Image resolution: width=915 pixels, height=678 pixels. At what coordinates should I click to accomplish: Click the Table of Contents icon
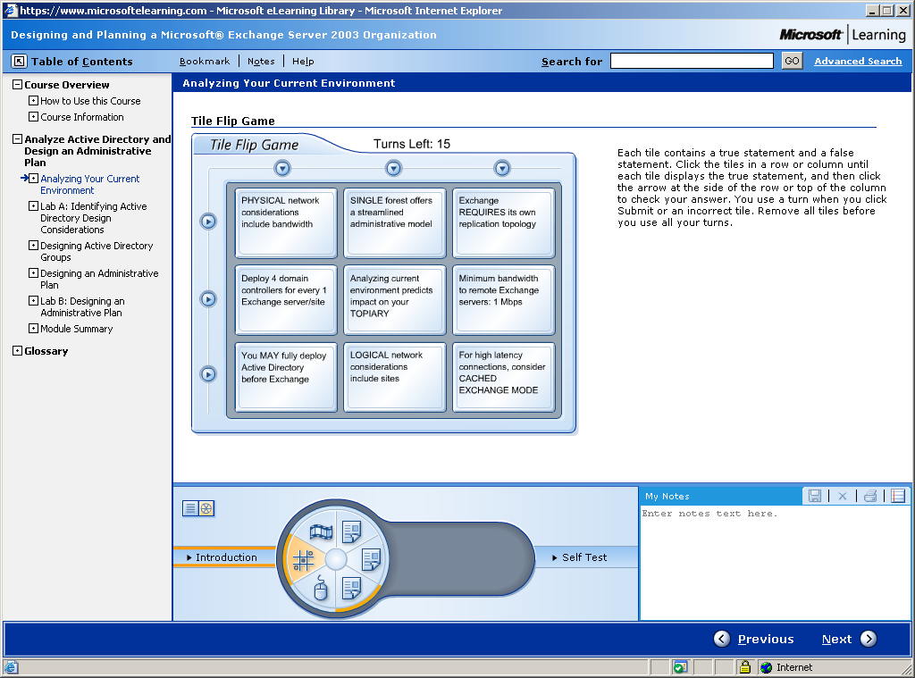click(20, 62)
